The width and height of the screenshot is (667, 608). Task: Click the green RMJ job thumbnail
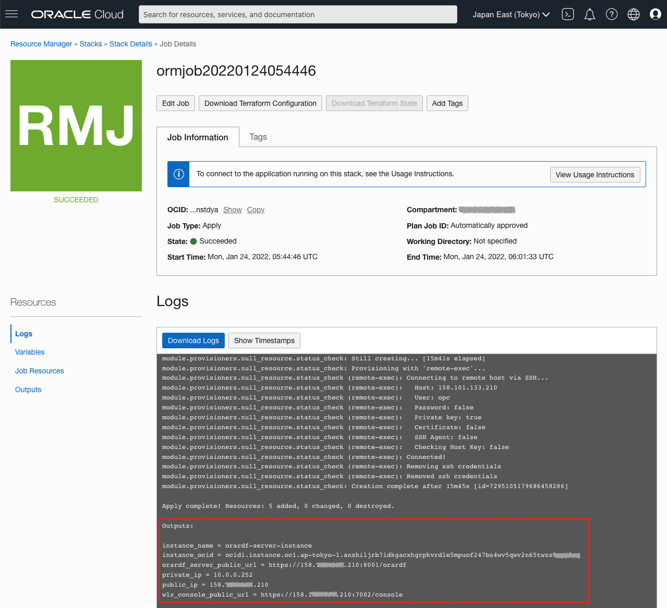click(x=76, y=126)
